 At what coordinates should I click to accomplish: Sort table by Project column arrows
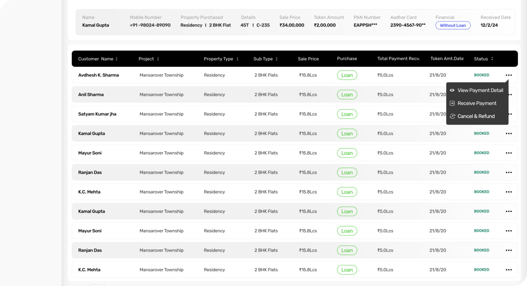pyautogui.click(x=158, y=59)
